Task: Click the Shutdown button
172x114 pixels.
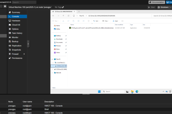Action: (x=163, y=7)
